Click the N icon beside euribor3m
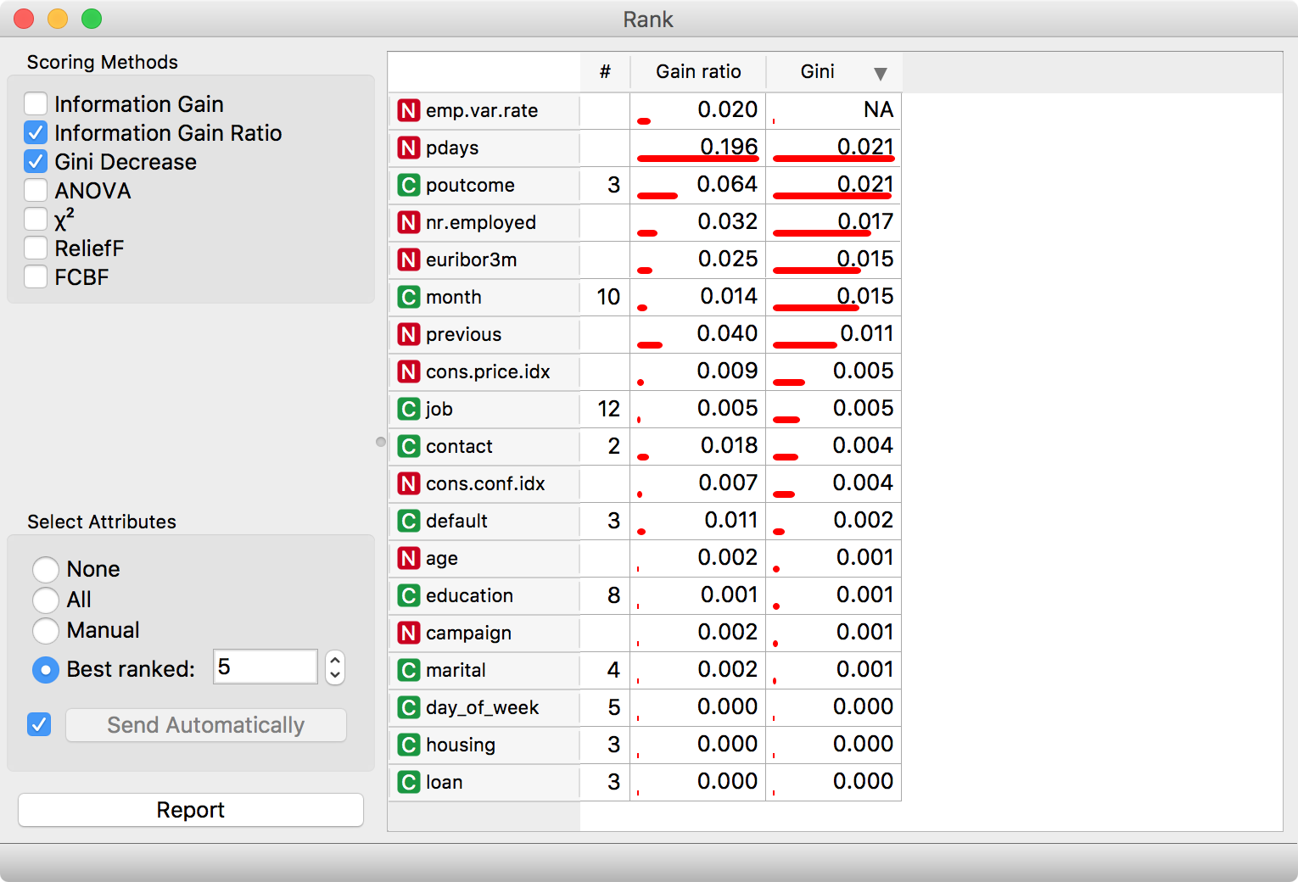The height and width of the screenshot is (882, 1298). pos(408,260)
